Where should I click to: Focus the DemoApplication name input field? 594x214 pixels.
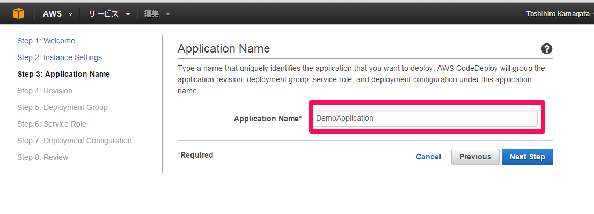(x=424, y=118)
